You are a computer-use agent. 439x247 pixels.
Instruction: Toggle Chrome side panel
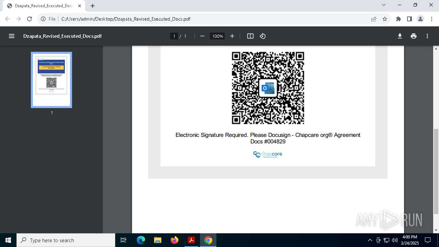410,19
